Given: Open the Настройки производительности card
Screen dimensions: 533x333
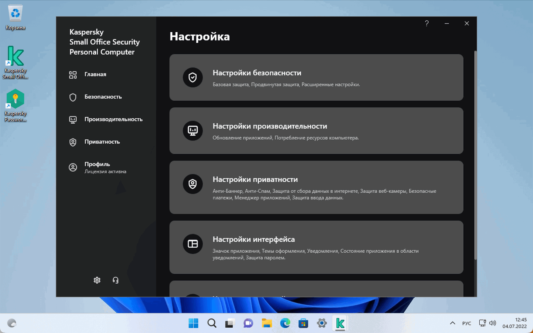Looking at the screenshot, I should (316, 131).
